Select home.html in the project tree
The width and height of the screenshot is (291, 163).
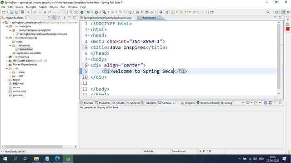[26, 49]
